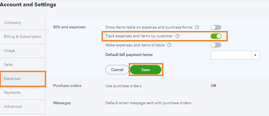Screen dimensions: 269x116
Task: Cancel bills and expenses changes
Action: point(117,70)
